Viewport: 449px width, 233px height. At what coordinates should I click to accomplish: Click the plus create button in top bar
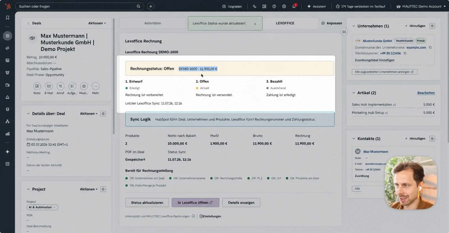coord(151,6)
